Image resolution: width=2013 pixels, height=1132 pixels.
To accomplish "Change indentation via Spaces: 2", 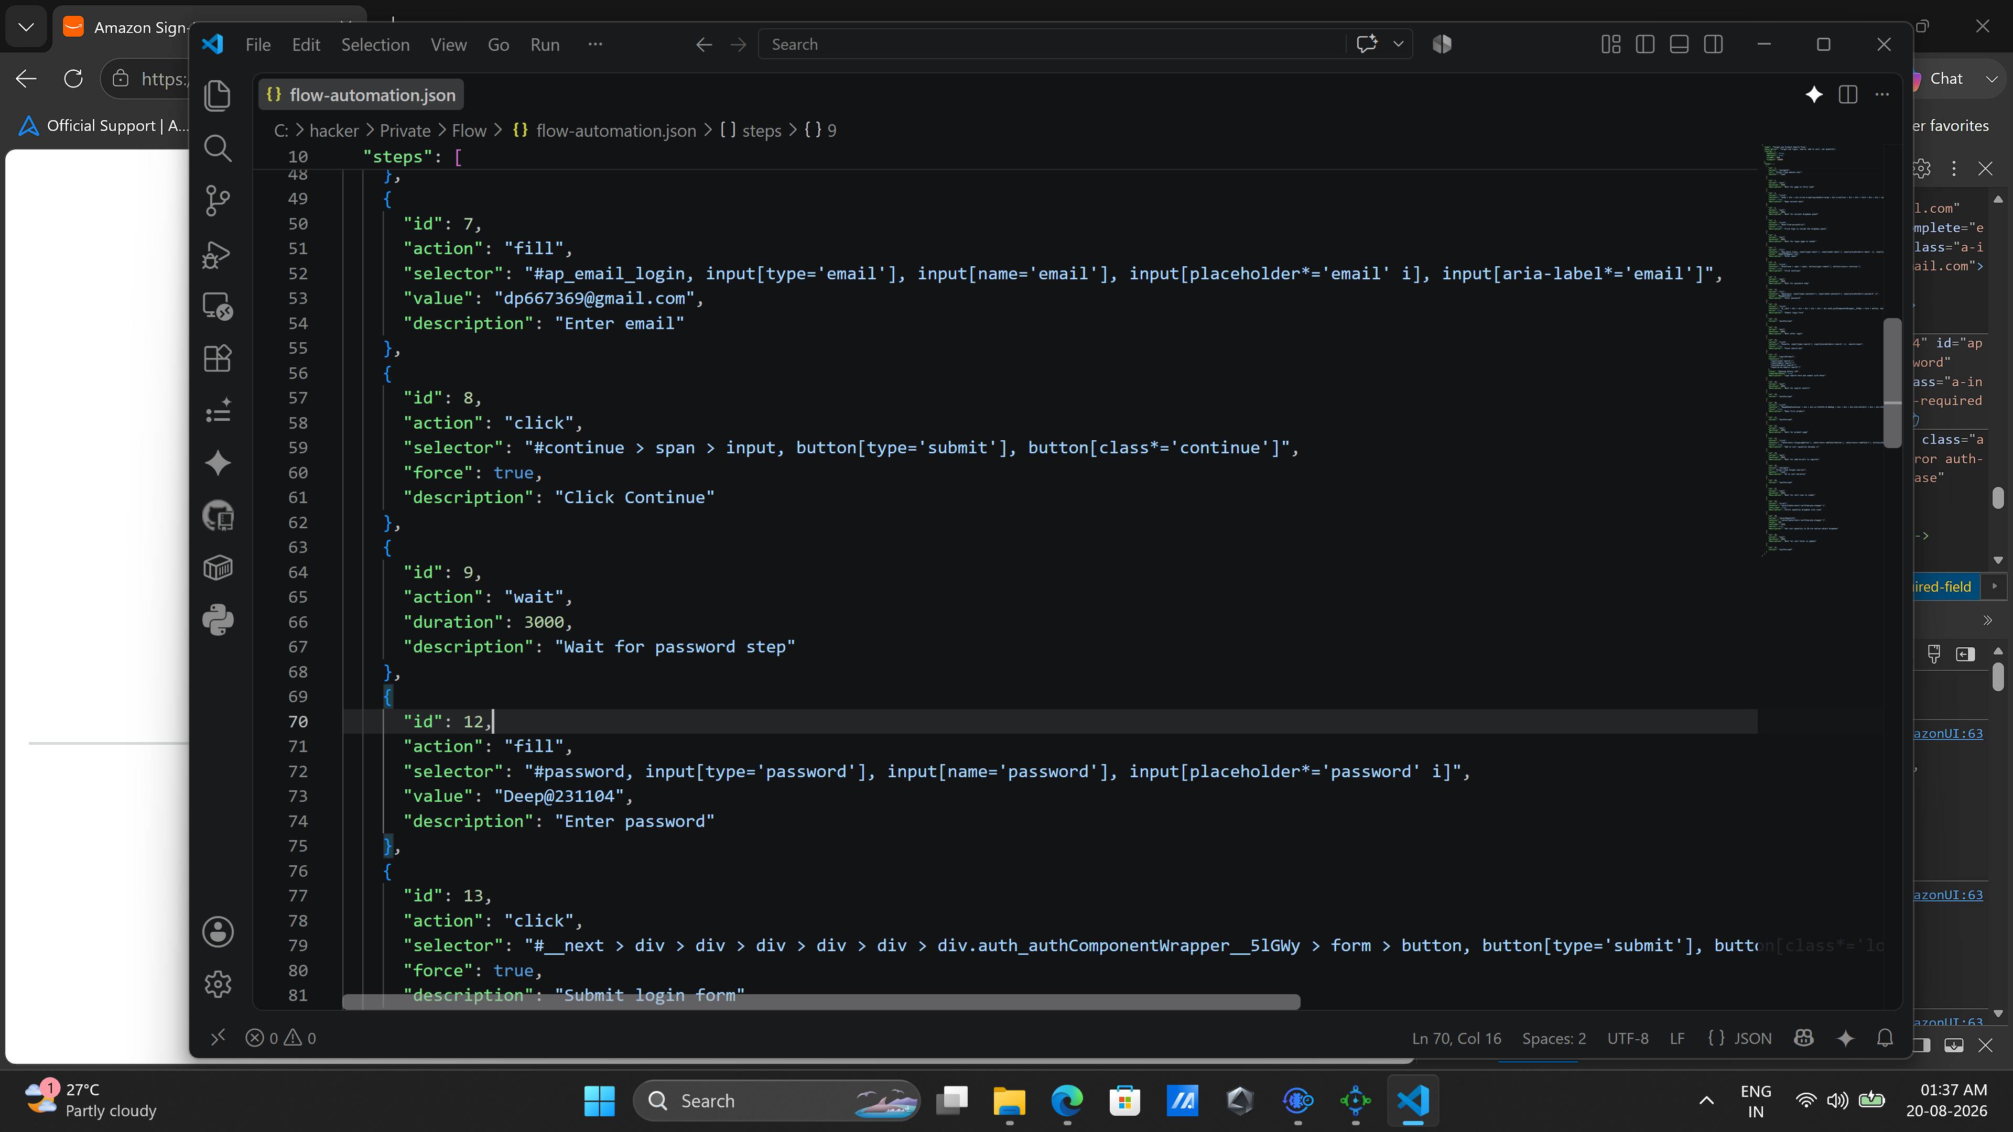I will [x=1553, y=1038].
